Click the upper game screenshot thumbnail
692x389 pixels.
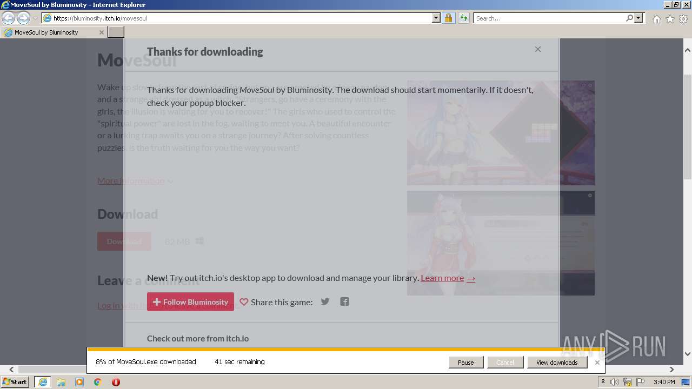501,133
